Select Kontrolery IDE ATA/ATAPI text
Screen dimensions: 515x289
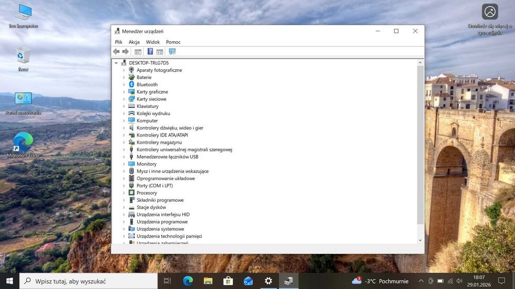[162, 135]
